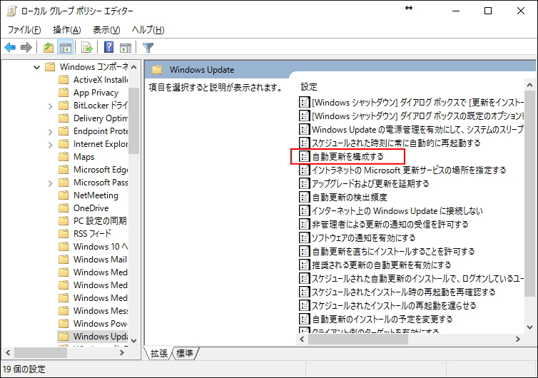538x378 pixels.
Task: Open the 操作(A) menu
Action: pyautogui.click(x=67, y=30)
